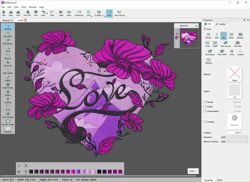
Task: Enable the Compensation checkbox
Action: (x=205, y=111)
